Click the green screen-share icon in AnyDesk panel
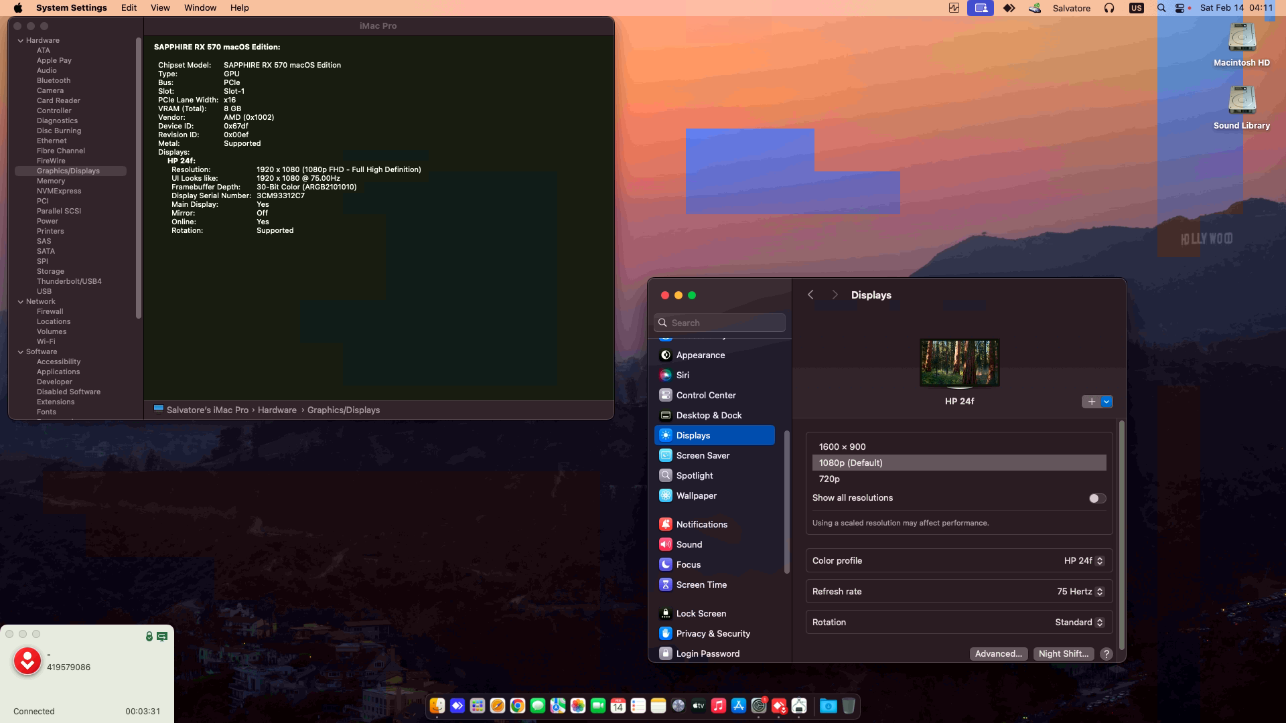Screen dimensions: 1286x723 [162, 636]
